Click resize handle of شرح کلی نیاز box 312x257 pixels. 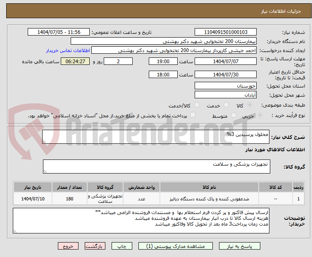point(44,142)
